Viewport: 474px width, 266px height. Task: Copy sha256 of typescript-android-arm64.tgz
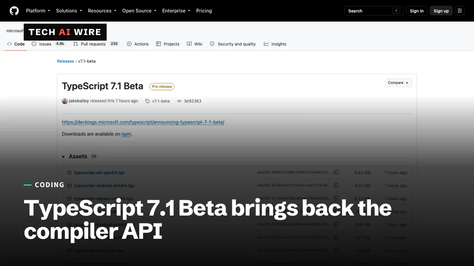pos(336,185)
